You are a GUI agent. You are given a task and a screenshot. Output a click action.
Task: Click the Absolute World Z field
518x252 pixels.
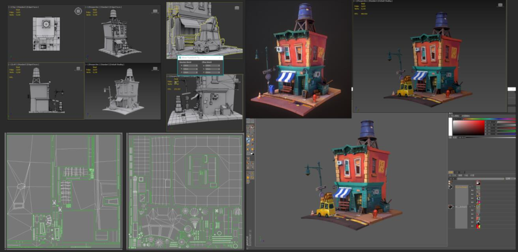click(190, 72)
